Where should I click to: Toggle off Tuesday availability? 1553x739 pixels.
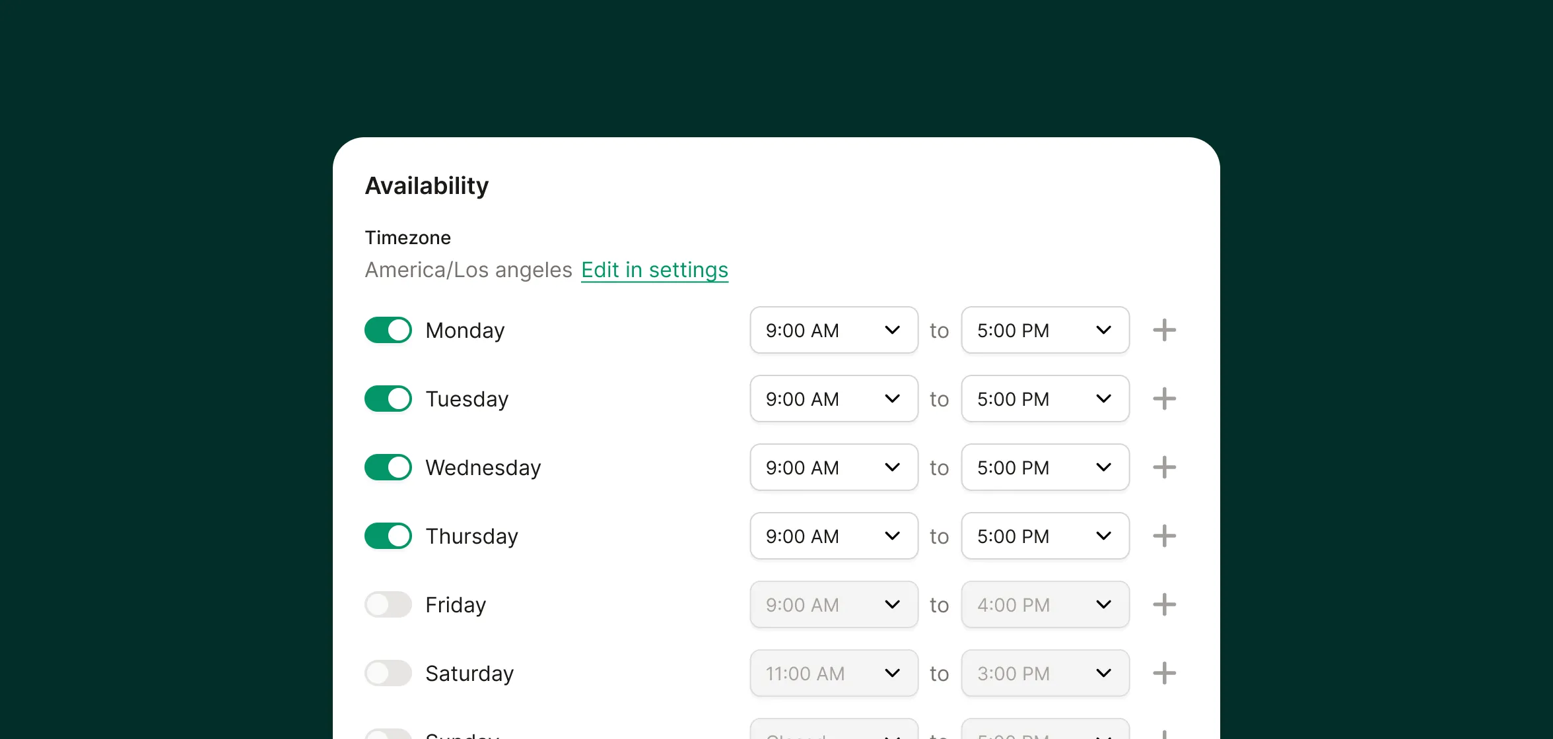[388, 399]
